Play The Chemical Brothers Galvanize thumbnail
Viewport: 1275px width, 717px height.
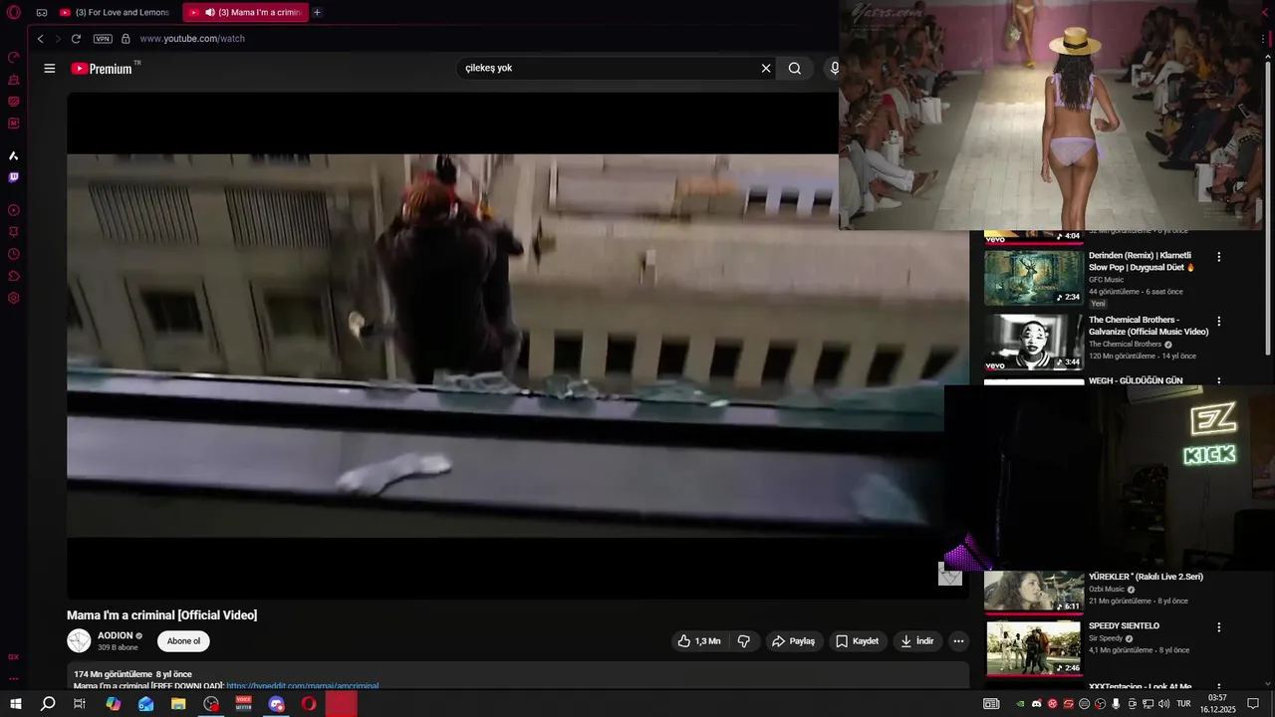tap(1034, 343)
